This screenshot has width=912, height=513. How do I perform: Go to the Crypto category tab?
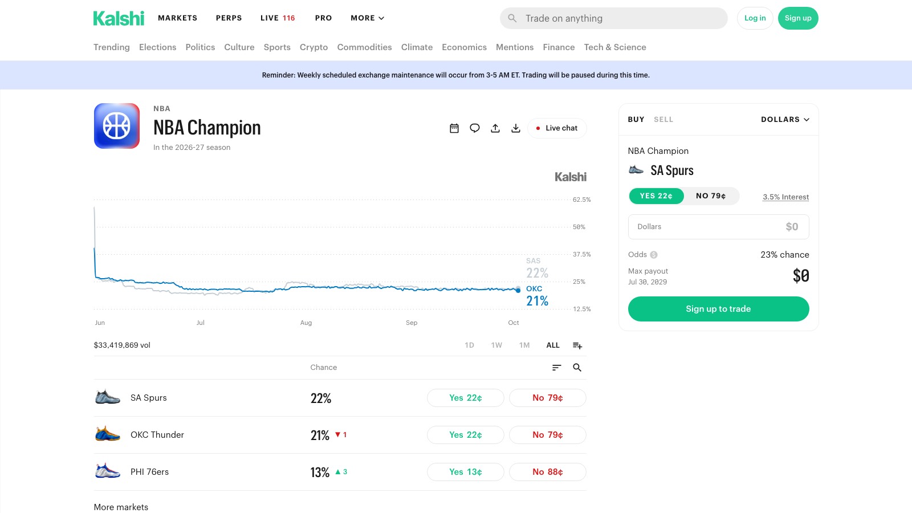pyautogui.click(x=313, y=47)
